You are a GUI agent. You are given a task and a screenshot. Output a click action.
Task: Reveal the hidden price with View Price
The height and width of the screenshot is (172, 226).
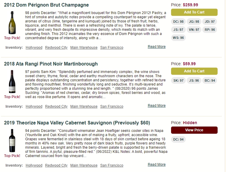click(x=194, y=130)
